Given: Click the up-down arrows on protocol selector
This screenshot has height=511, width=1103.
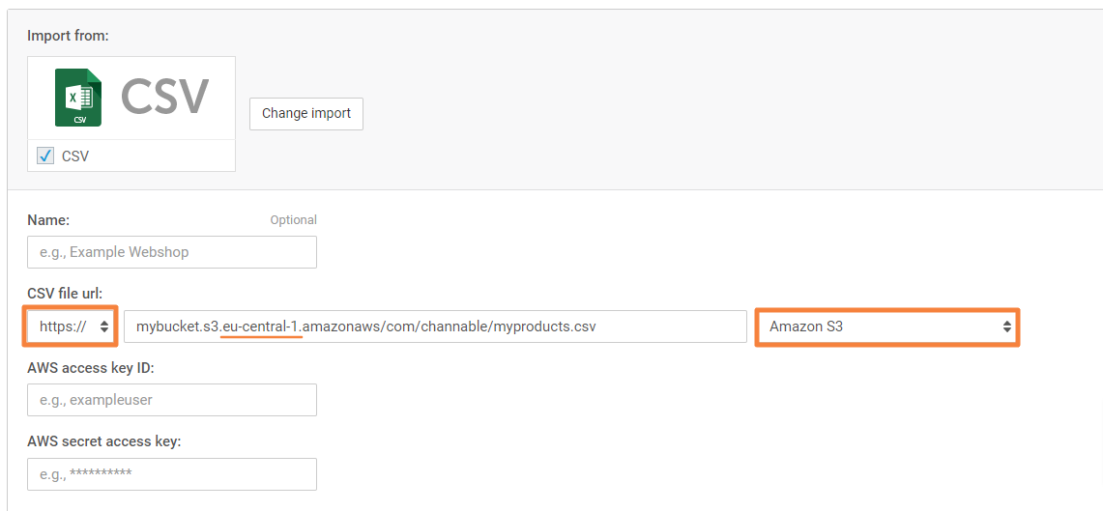Looking at the screenshot, I should pos(104,326).
